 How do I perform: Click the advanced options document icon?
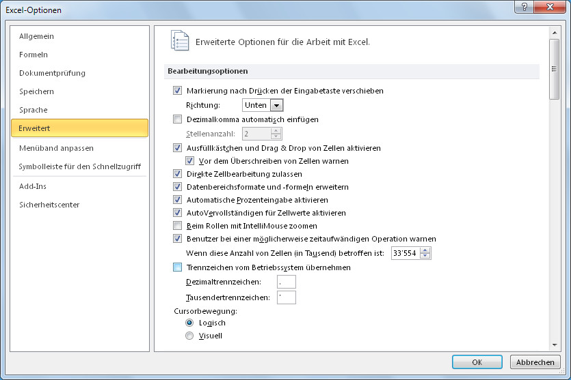tap(180, 41)
